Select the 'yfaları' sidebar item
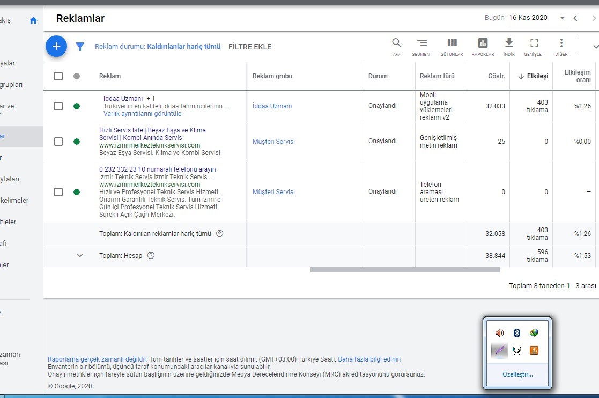The width and height of the screenshot is (599, 398). coord(10,179)
